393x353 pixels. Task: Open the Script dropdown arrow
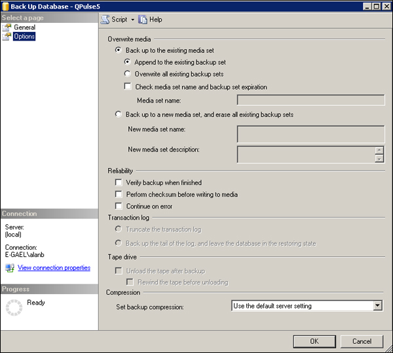pos(132,20)
